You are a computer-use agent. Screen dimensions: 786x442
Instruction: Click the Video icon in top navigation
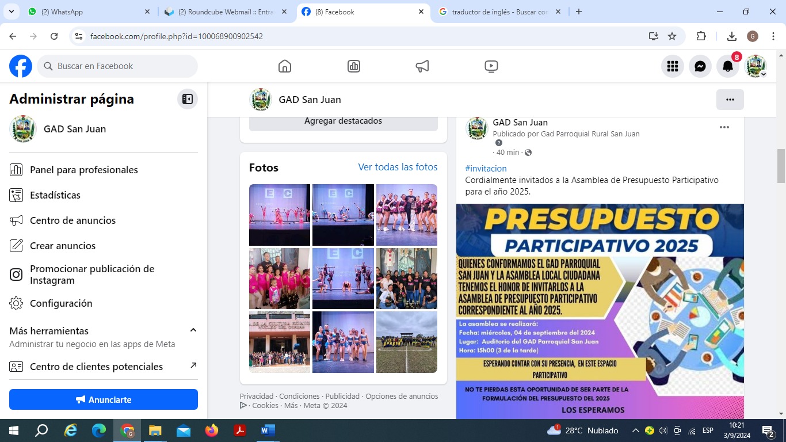click(491, 66)
